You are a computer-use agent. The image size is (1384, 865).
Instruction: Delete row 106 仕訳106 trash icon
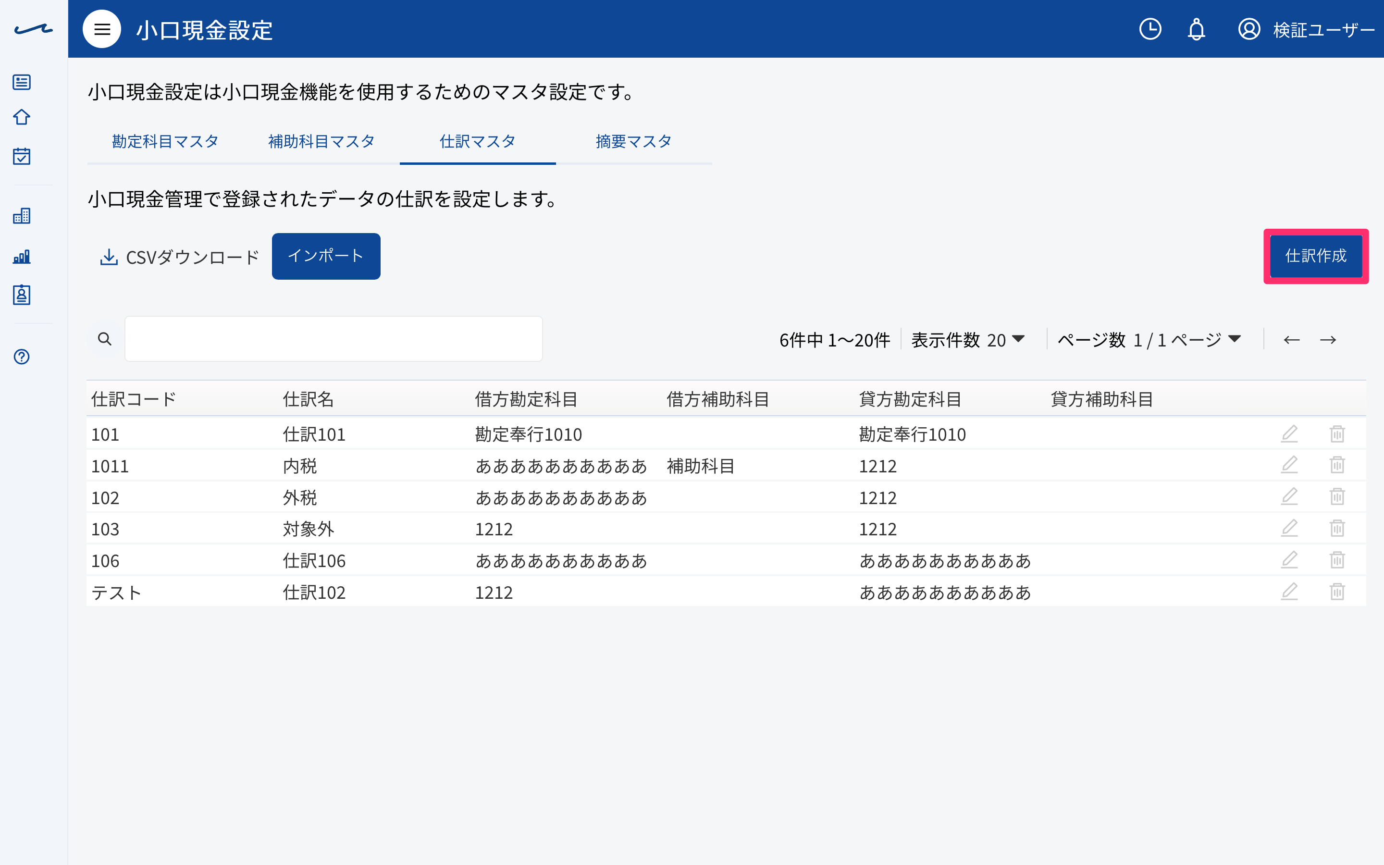coord(1337,559)
